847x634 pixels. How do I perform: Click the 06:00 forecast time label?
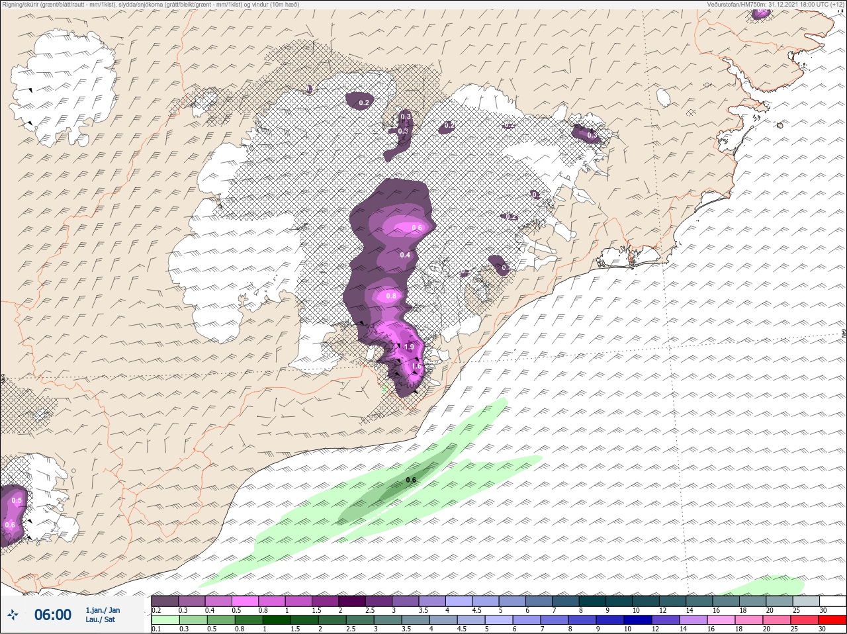52,615
